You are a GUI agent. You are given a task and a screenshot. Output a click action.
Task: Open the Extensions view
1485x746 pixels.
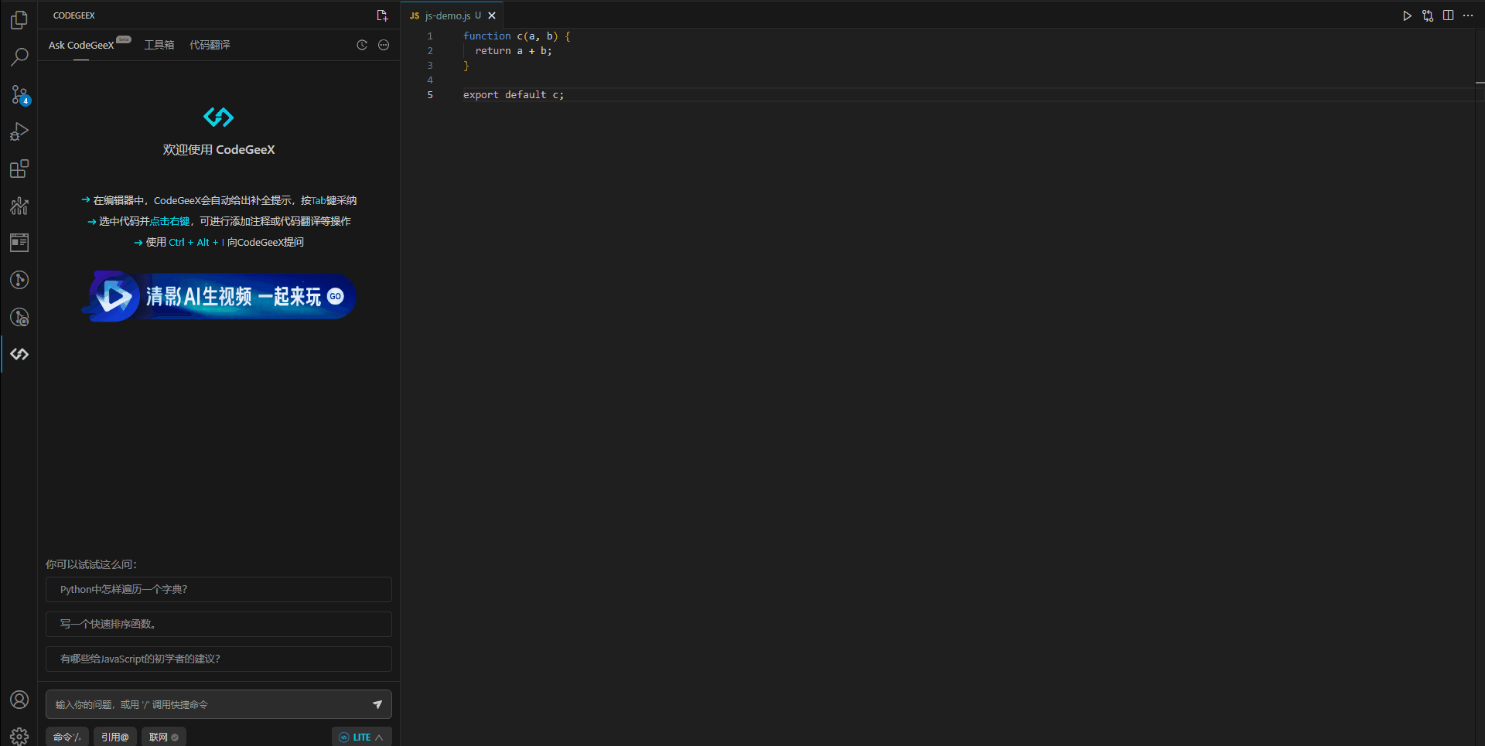[x=19, y=169]
